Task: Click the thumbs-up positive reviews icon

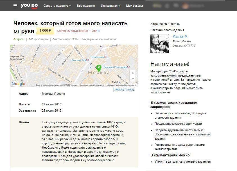Action: click(x=185, y=45)
